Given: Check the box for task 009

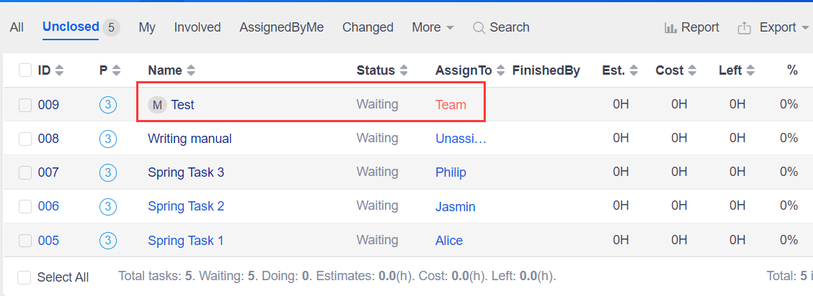Looking at the screenshot, I should point(25,105).
